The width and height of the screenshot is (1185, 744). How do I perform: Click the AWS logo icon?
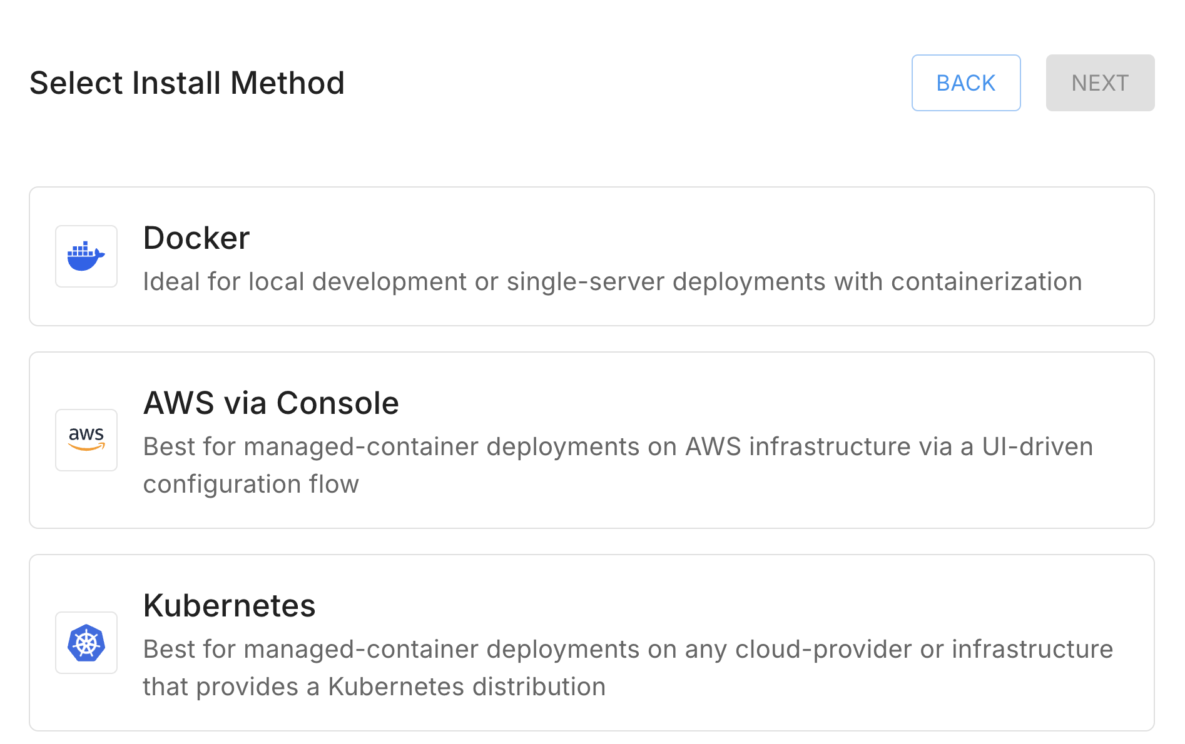(86, 440)
